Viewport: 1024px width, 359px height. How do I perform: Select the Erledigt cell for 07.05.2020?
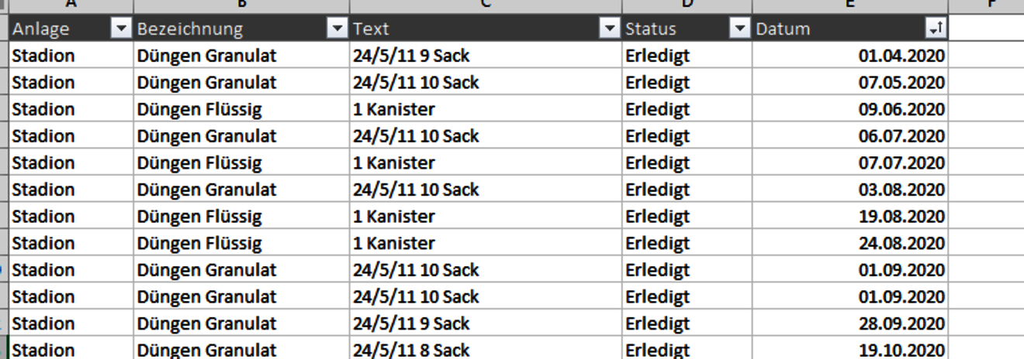click(x=687, y=82)
